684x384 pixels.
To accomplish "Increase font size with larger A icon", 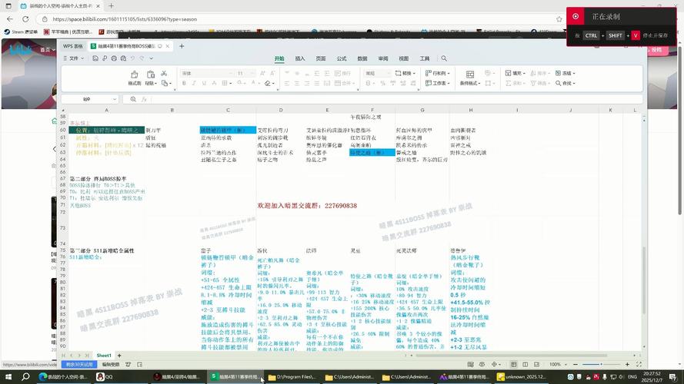I will pyautogui.click(x=262, y=73).
